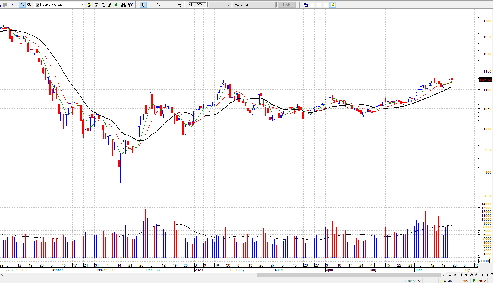The image size is (493, 283).
Task: Select the horizontal line drawing tool
Action: [165, 5]
